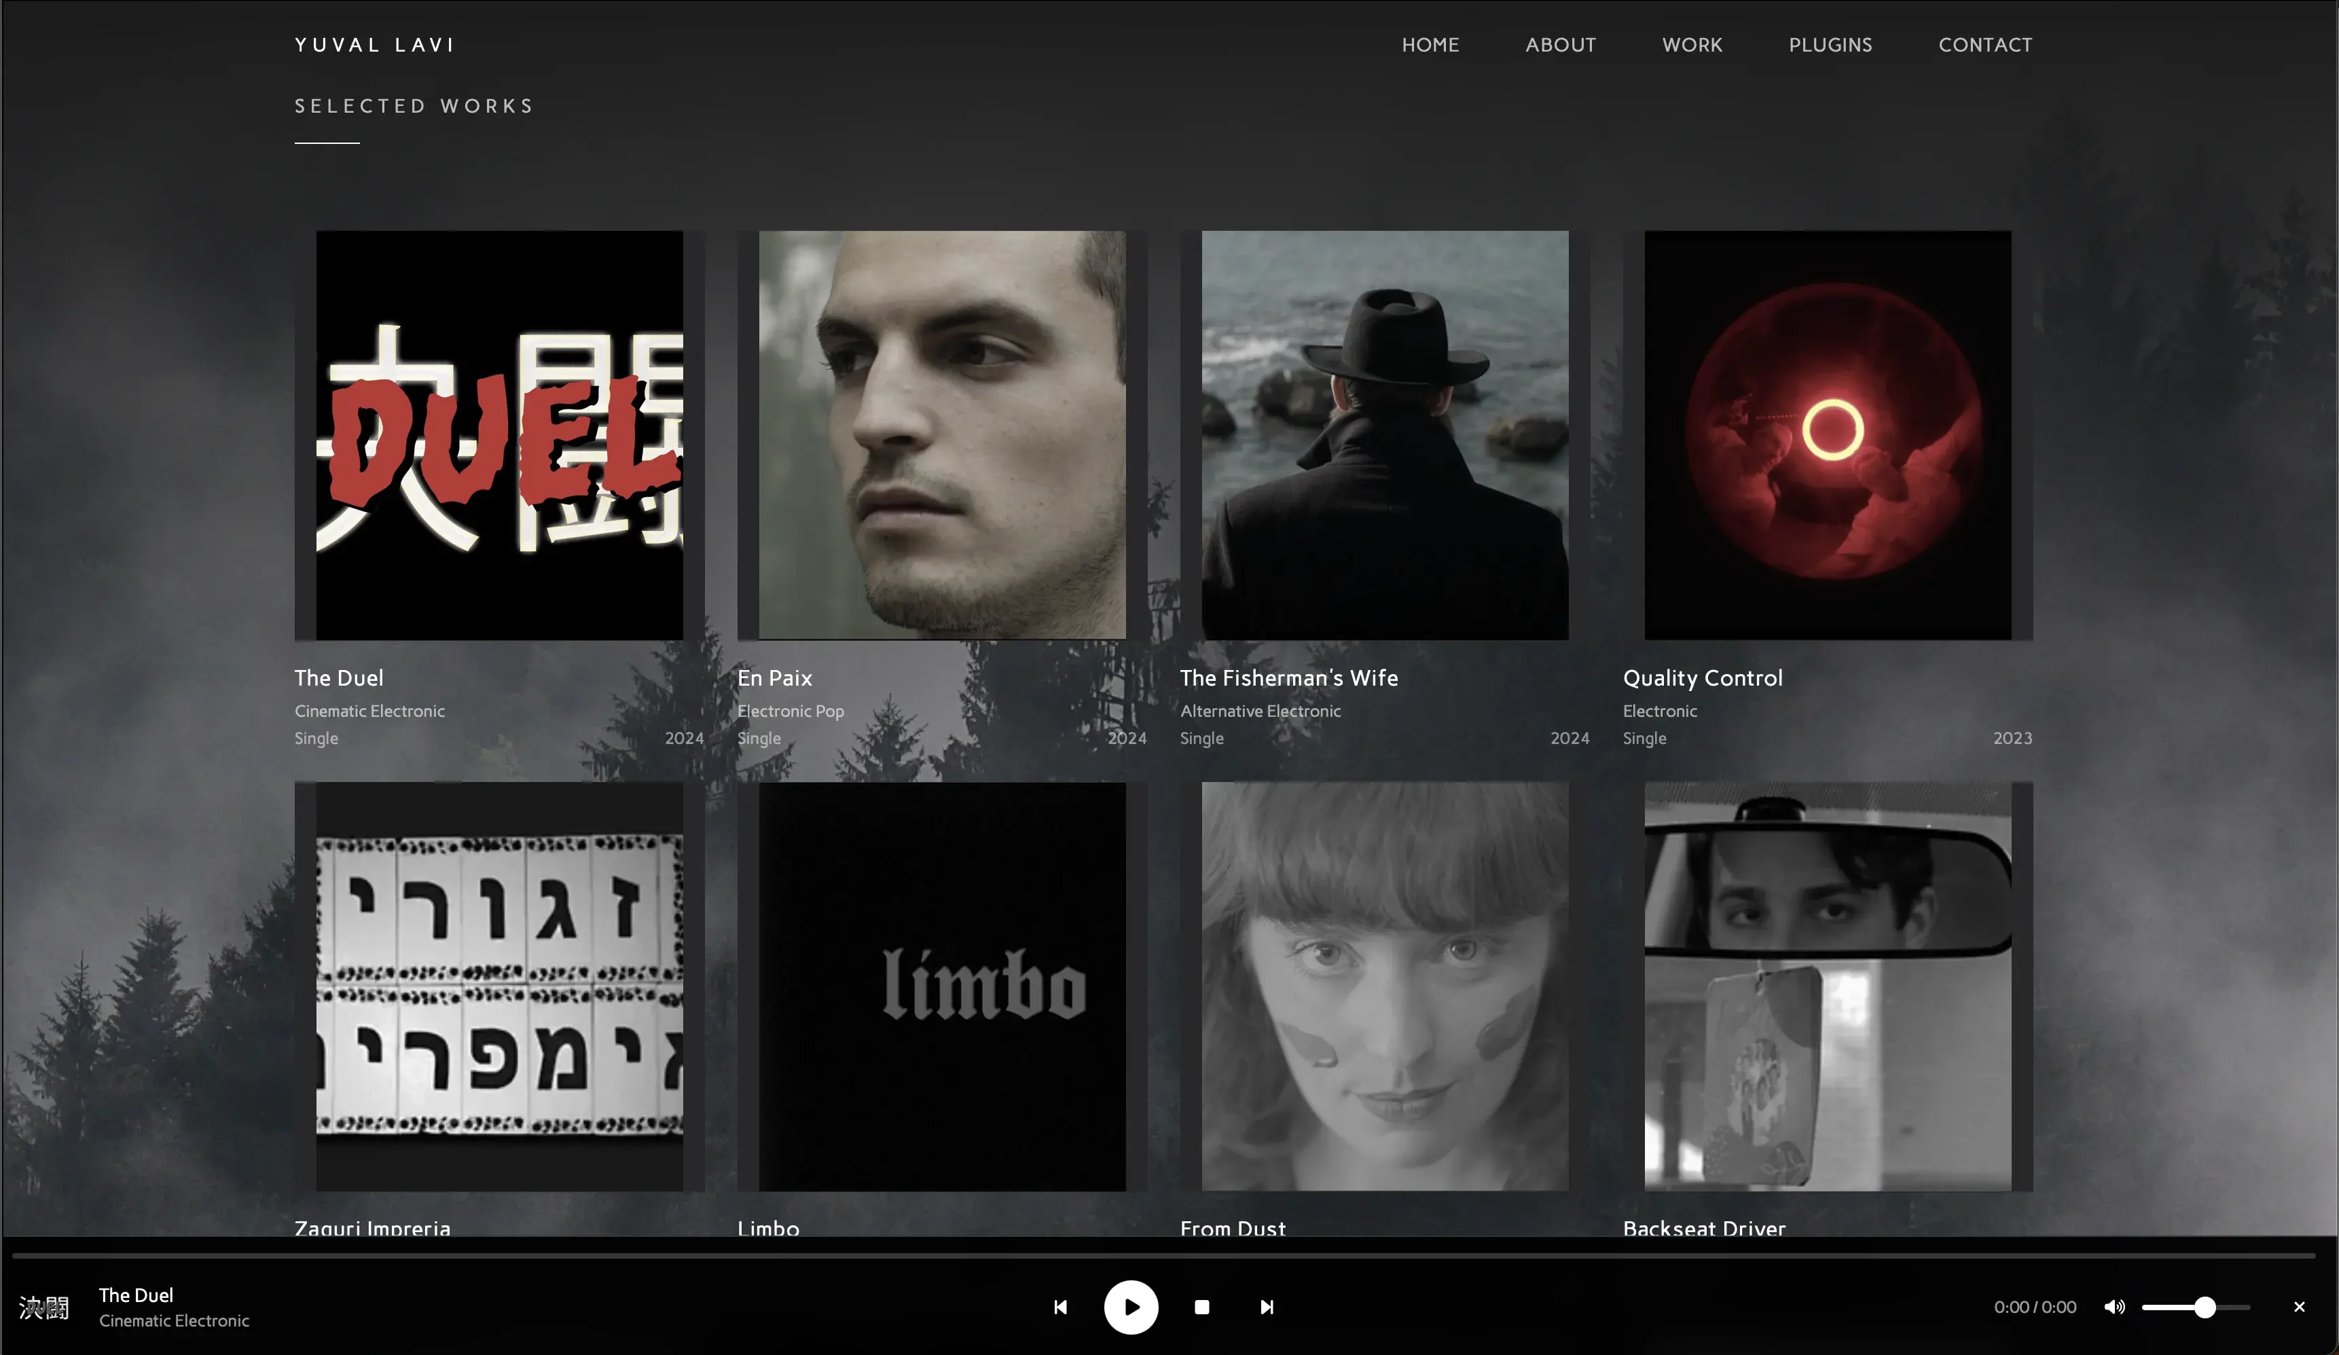Toggle playback with the play/pause control
Viewport: 2339px width, 1355px height.
[x=1131, y=1307]
